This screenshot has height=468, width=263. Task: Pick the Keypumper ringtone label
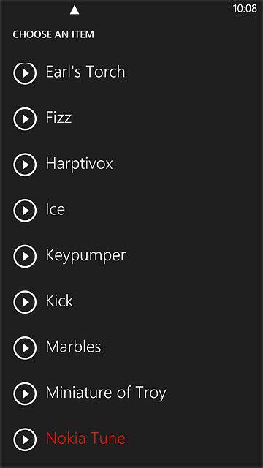[85, 255]
